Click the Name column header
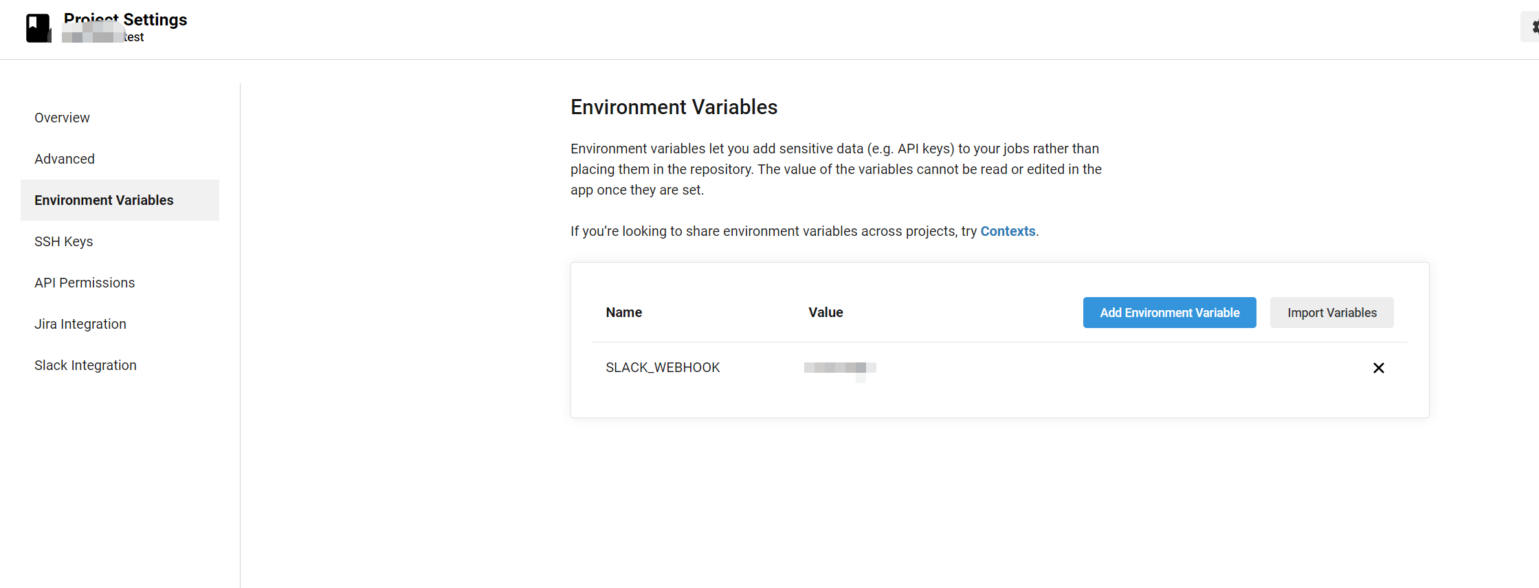 623,312
